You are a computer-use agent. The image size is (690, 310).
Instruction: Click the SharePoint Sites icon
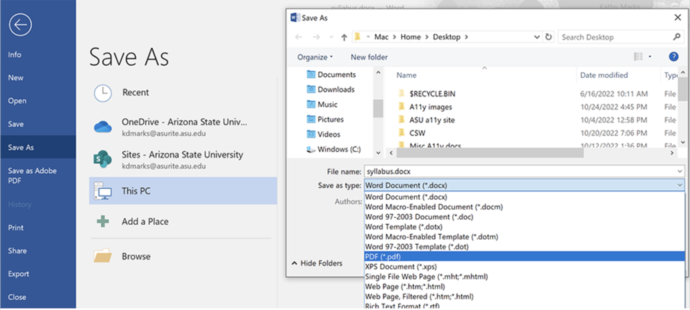(x=103, y=159)
